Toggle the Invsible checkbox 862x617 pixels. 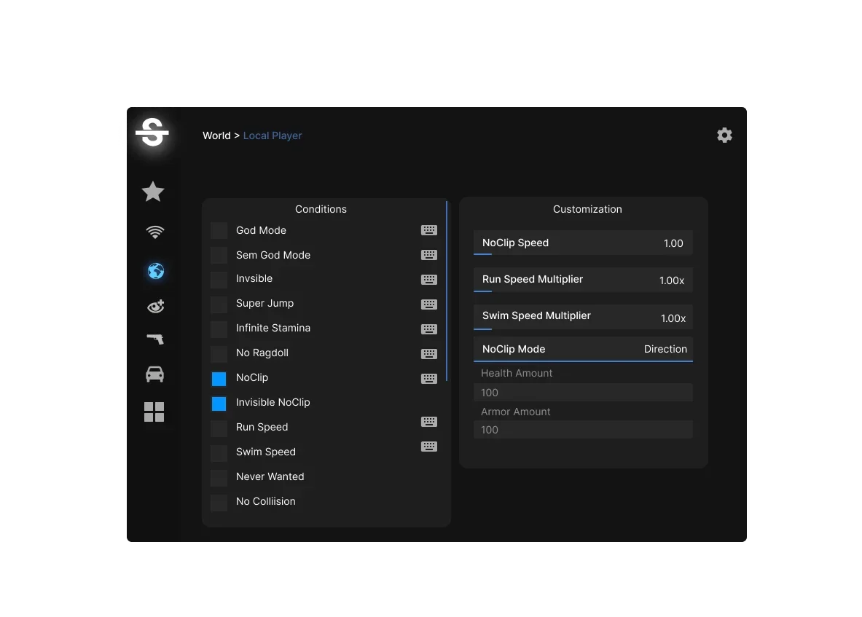coord(219,280)
